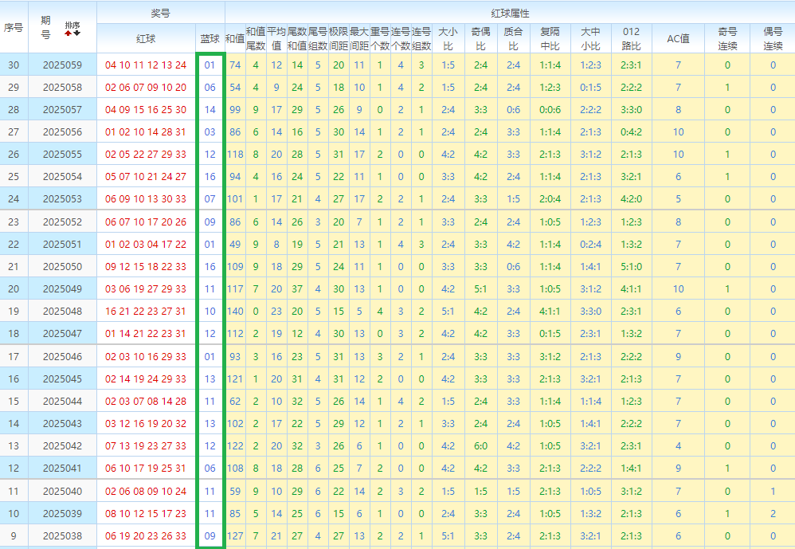This screenshot has height=549, width=795.
Task: Select the AC值 column header
Action: tap(678, 38)
